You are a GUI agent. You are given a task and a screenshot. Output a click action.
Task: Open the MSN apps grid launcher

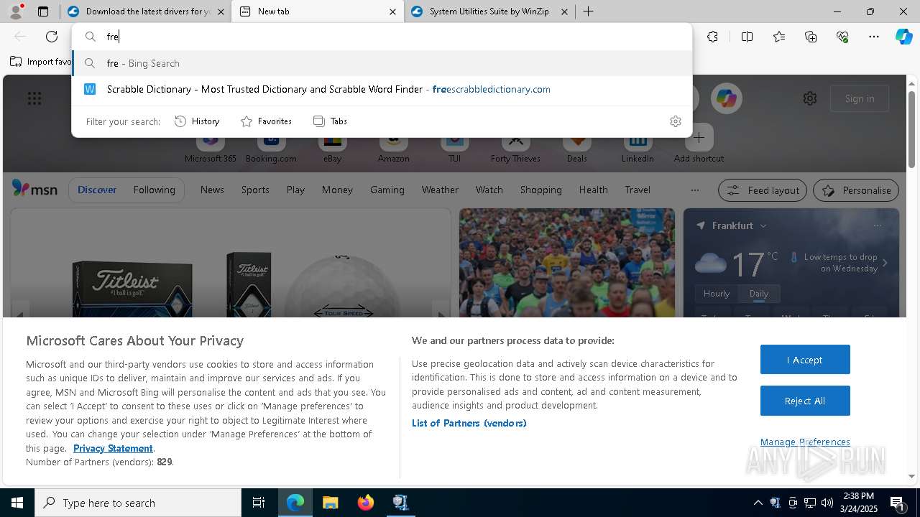pos(34,98)
